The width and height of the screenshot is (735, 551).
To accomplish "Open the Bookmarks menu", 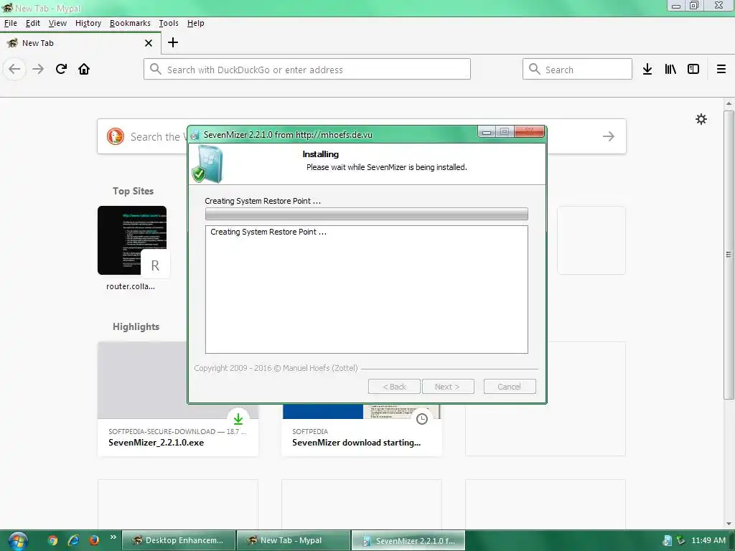I will [131, 23].
